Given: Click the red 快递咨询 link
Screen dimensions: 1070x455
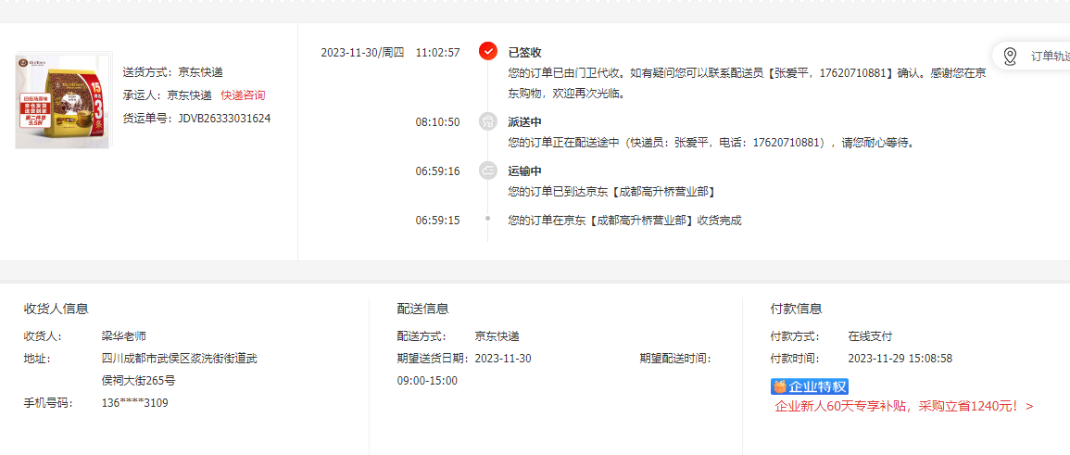Looking at the screenshot, I should [x=243, y=95].
